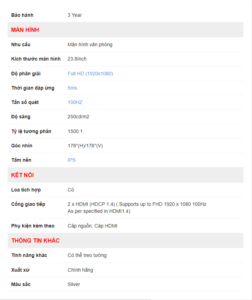
Task: Click the 1500:1 contrast ratio value
Action: (x=75, y=131)
